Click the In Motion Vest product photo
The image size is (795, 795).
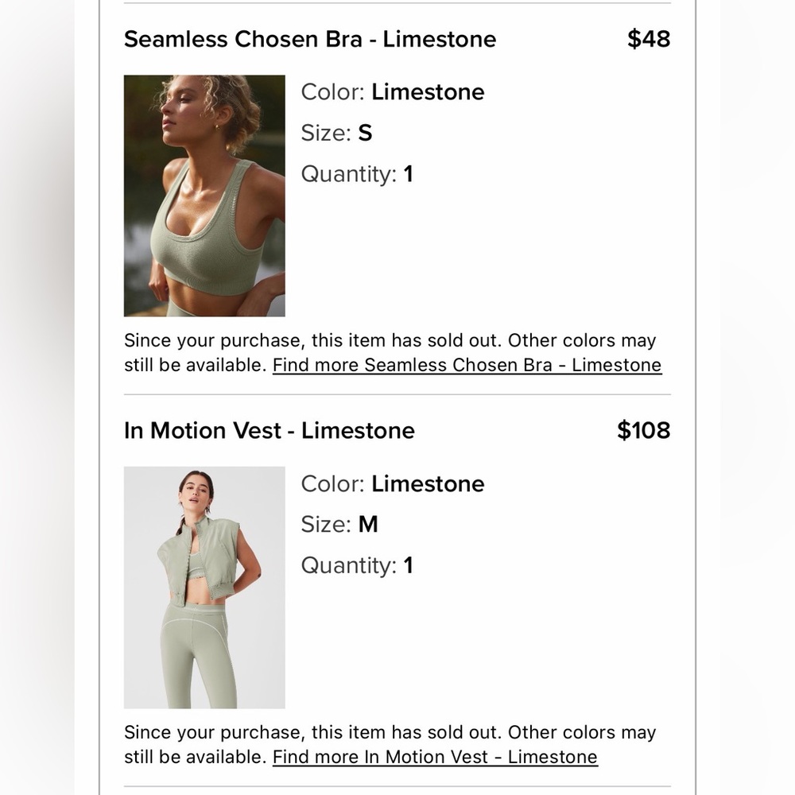tap(204, 587)
